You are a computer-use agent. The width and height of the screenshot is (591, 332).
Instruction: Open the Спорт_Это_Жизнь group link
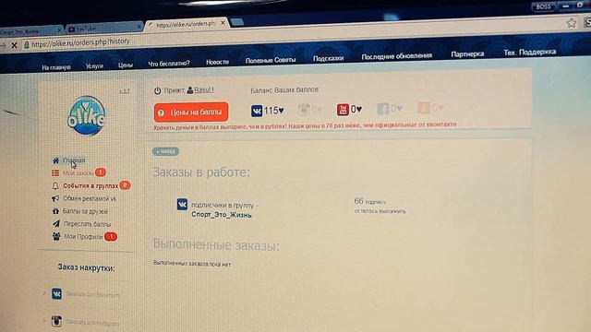click(222, 215)
